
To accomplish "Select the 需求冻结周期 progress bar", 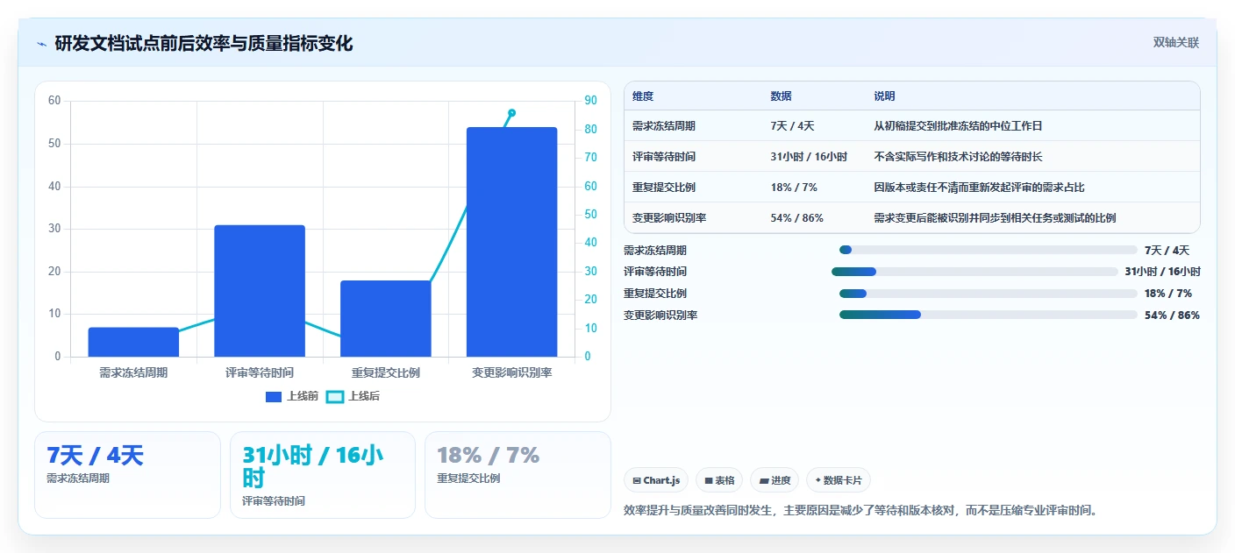I will pos(988,250).
